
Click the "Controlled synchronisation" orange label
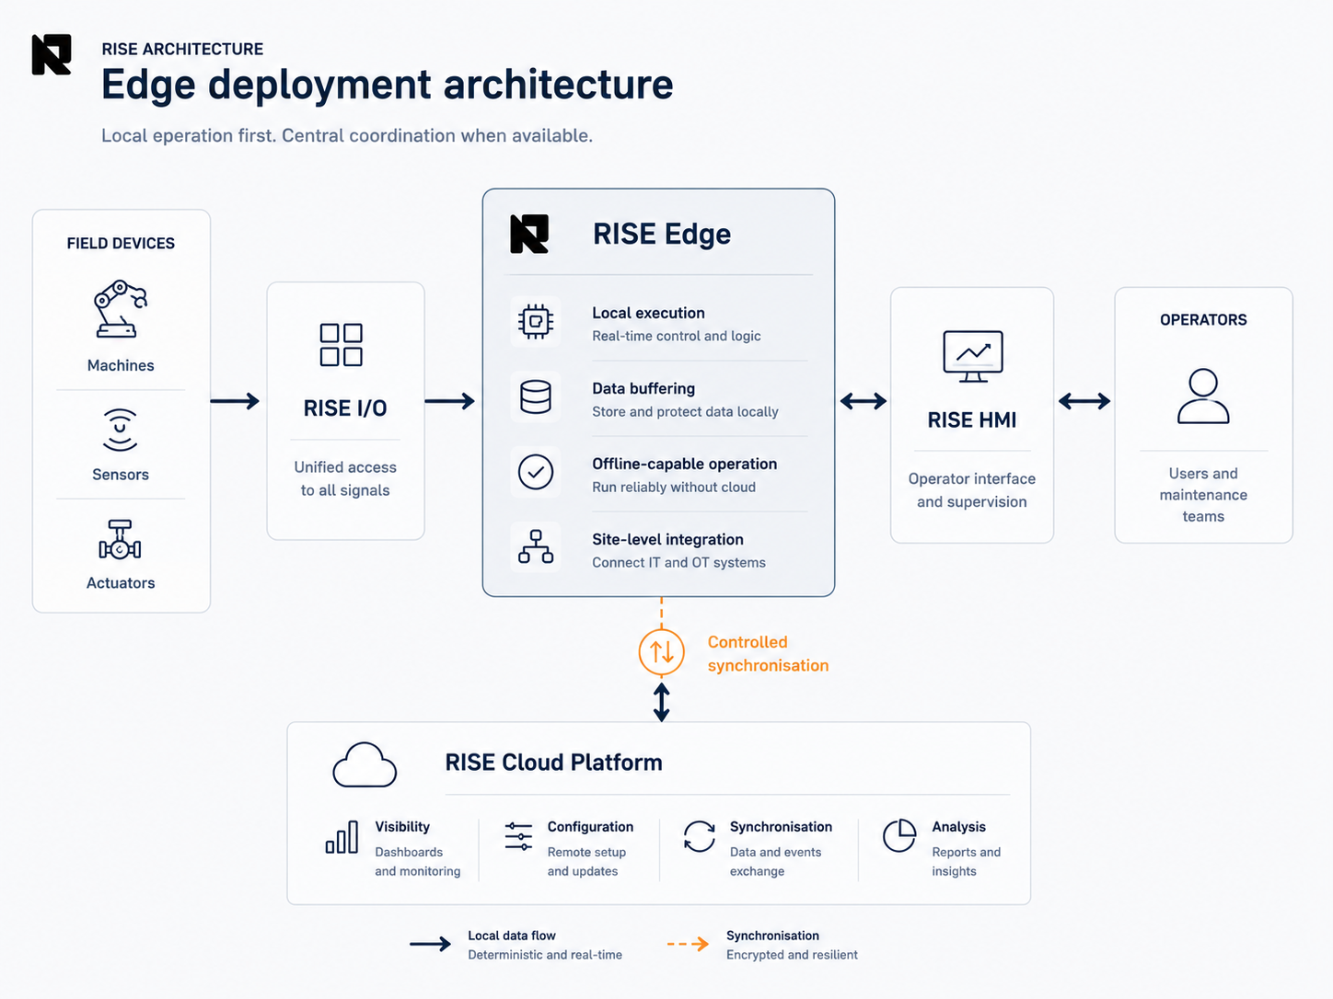[x=768, y=653]
